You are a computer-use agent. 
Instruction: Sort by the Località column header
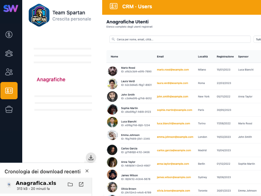pos(203,56)
